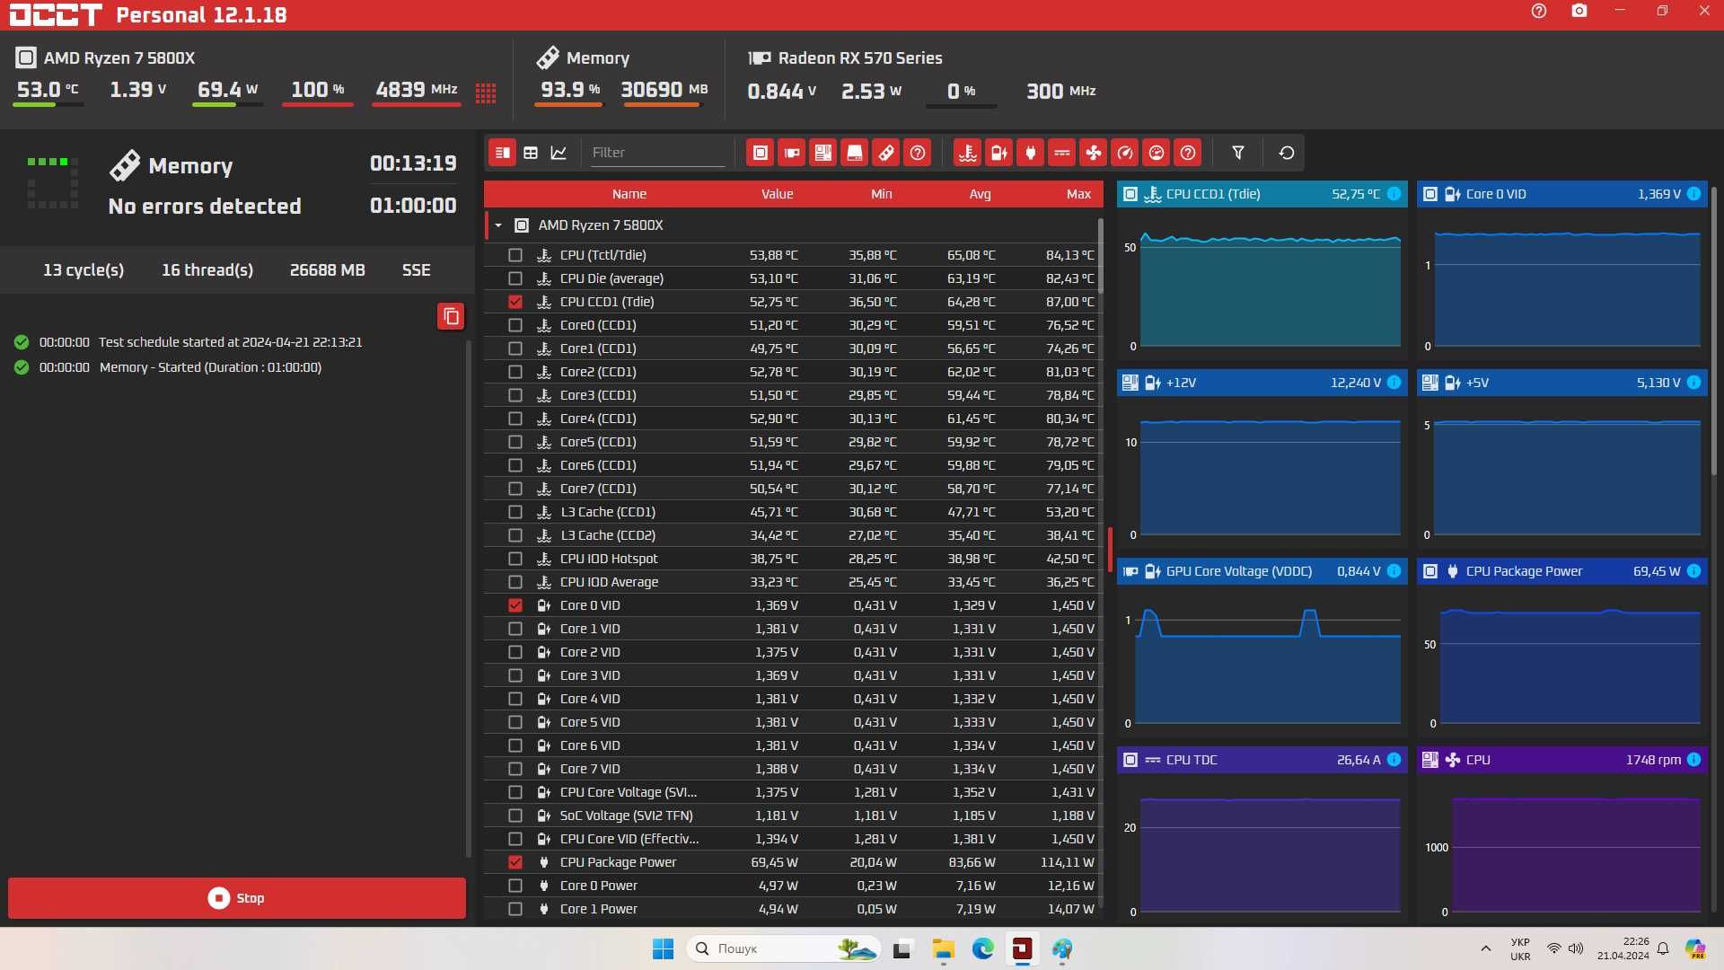Sort sensors by the Value column

pyautogui.click(x=778, y=194)
